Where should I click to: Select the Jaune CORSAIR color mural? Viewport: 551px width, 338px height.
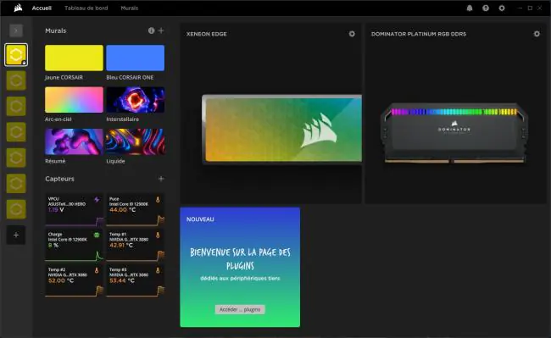point(74,58)
